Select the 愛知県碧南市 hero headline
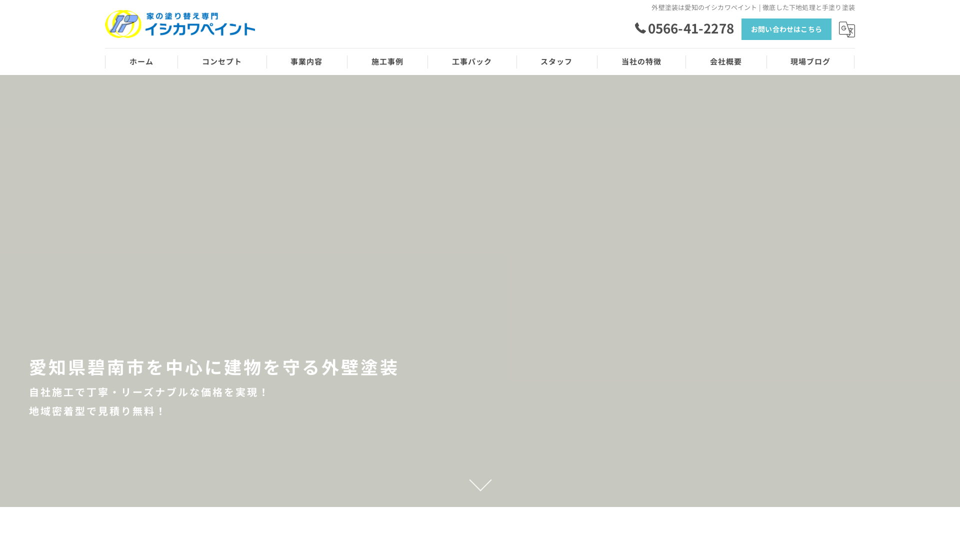 213,367
